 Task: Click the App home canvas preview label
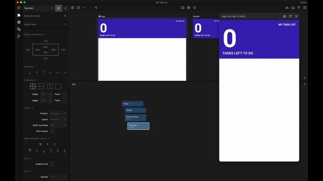(x=102, y=16)
